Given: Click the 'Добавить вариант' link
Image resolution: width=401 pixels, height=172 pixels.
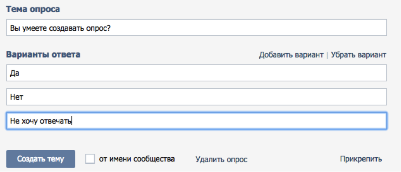Looking at the screenshot, I should point(291,55).
